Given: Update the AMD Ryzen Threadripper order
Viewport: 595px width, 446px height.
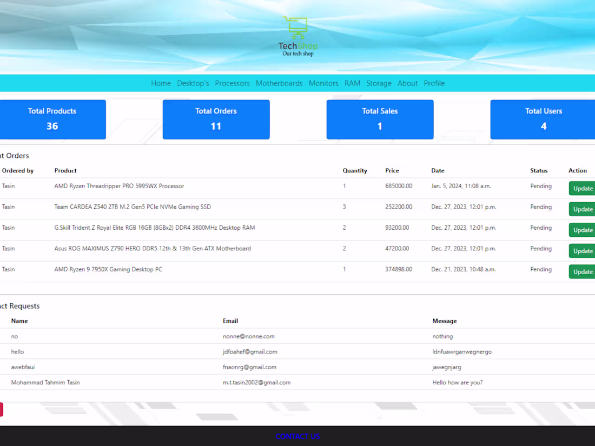Looking at the screenshot, I should click(x=582, y=189).
